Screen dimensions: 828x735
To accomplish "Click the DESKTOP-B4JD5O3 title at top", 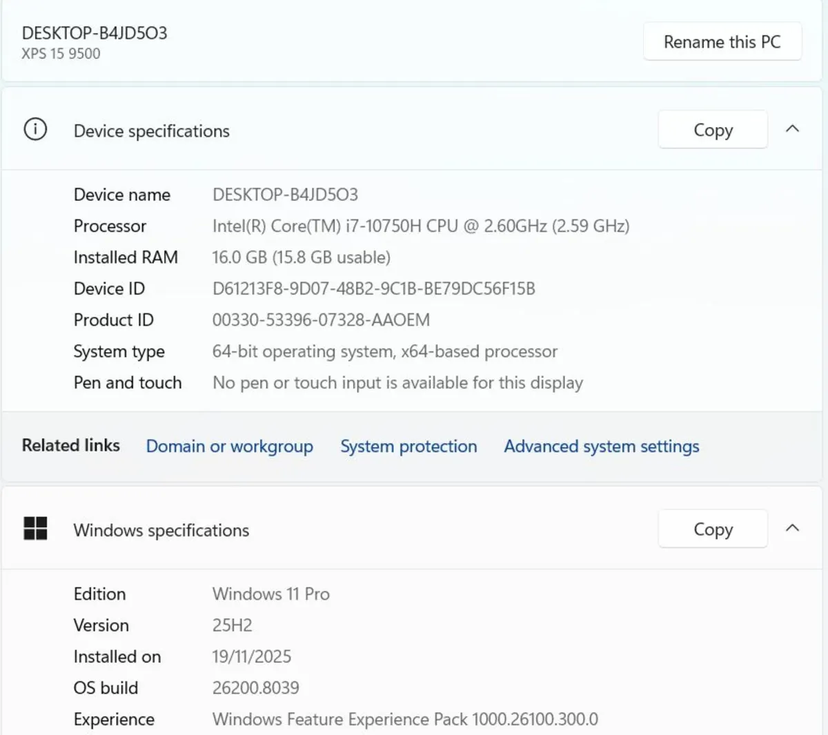I will [95, 33].
